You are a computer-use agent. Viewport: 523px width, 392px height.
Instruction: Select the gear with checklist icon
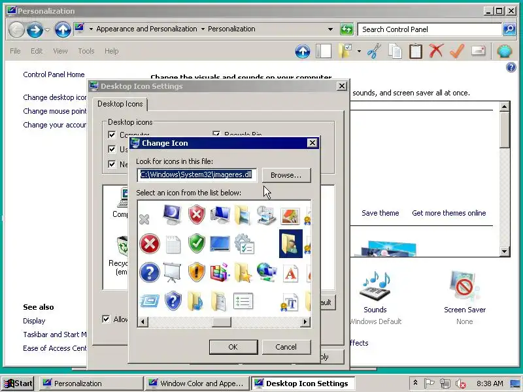tap(244, 244)
